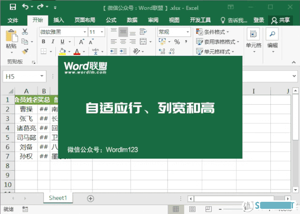Switch to the 开发工具 tab

click(x=200, y=20)
